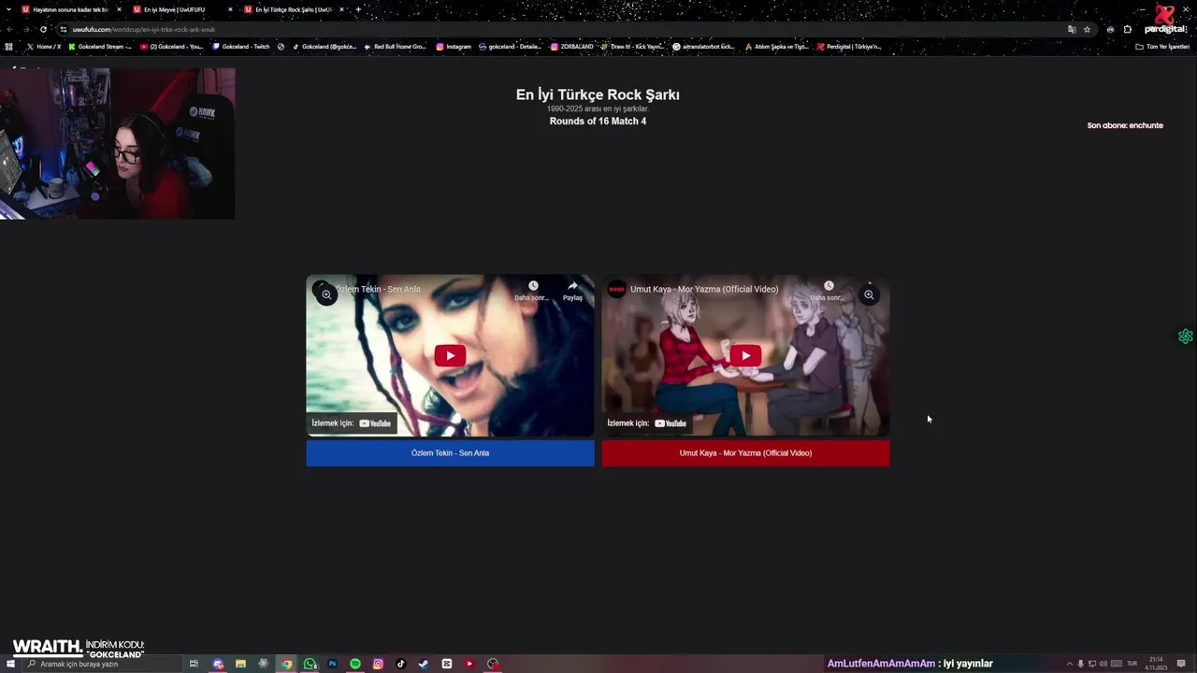Image resolution: width=1197 pixels, height=673 pixels.
Task: Play the Umut Kaya - Mor Yazma video
Action: 745,355
